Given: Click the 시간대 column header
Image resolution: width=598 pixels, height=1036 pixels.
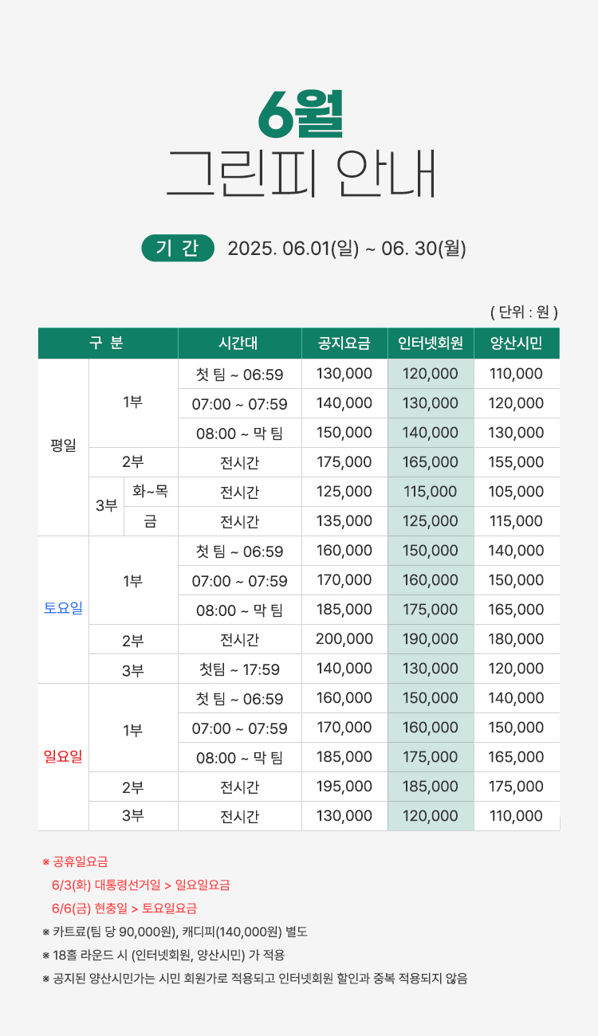Looking at the screenshot, I should 239,343.
